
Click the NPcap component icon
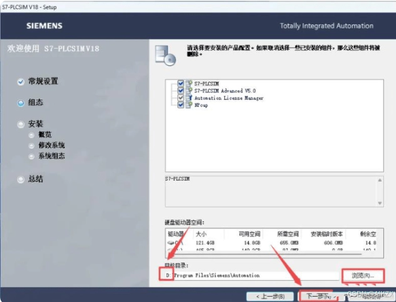click(189, 105)
